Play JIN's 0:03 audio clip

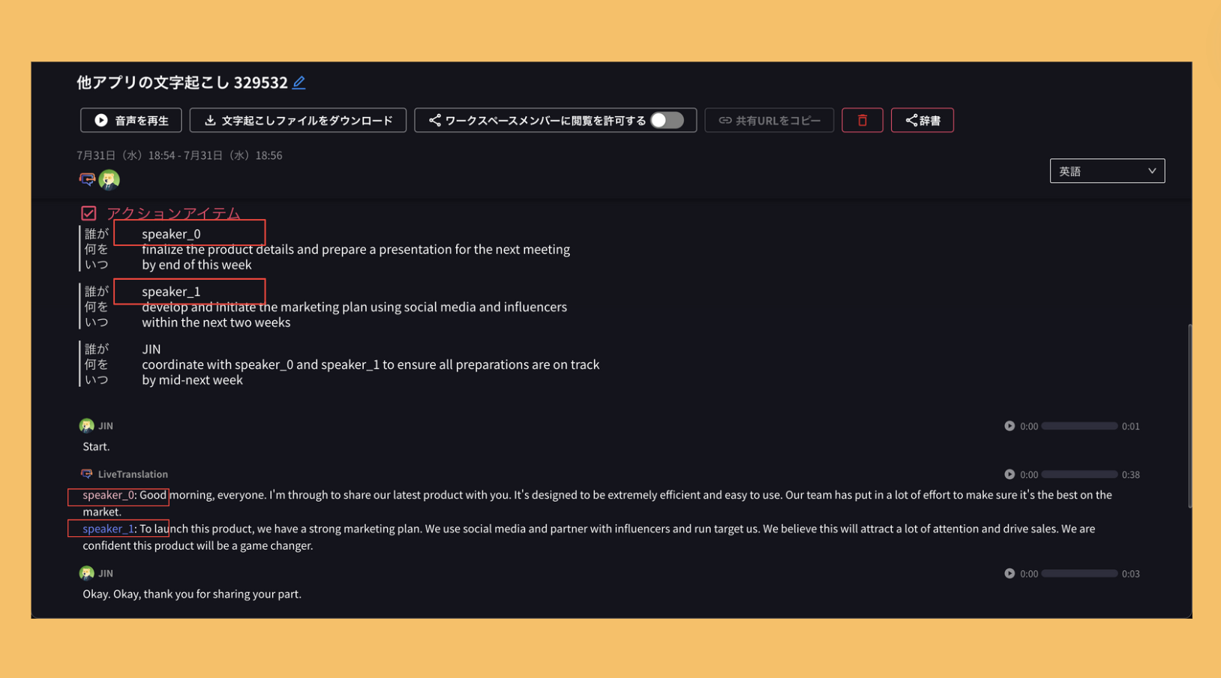[x=1009, y=574]
